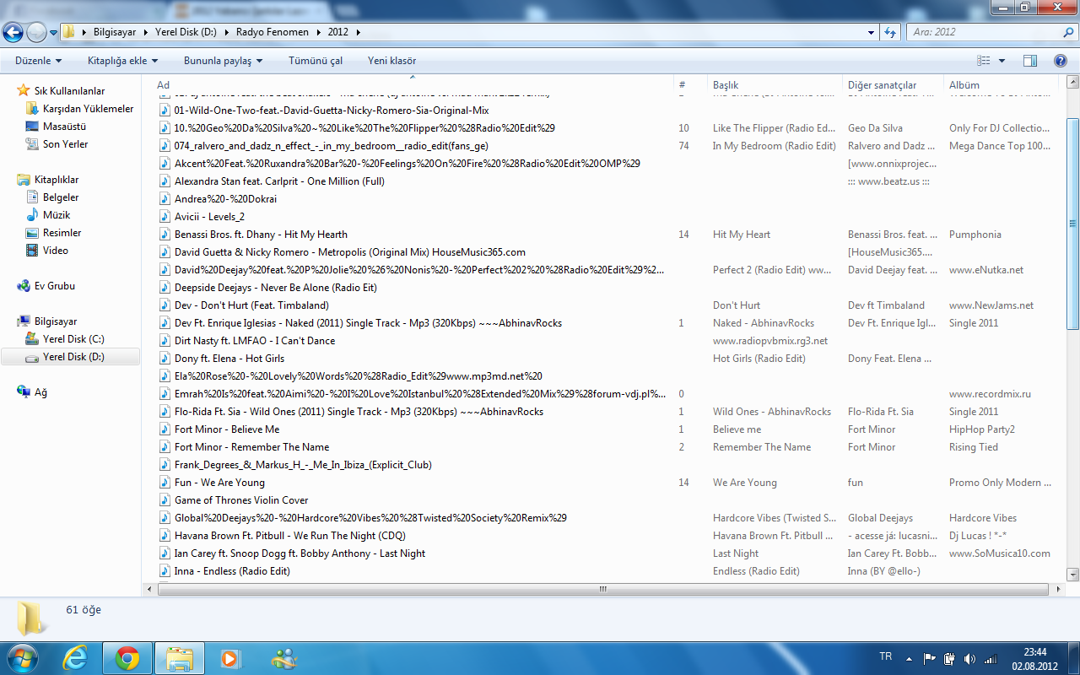Screen dimensions: 1080x675
Task: Click music icon of 'Andrea%20-%20Dokrai'
Action: [x=165, y=199]
